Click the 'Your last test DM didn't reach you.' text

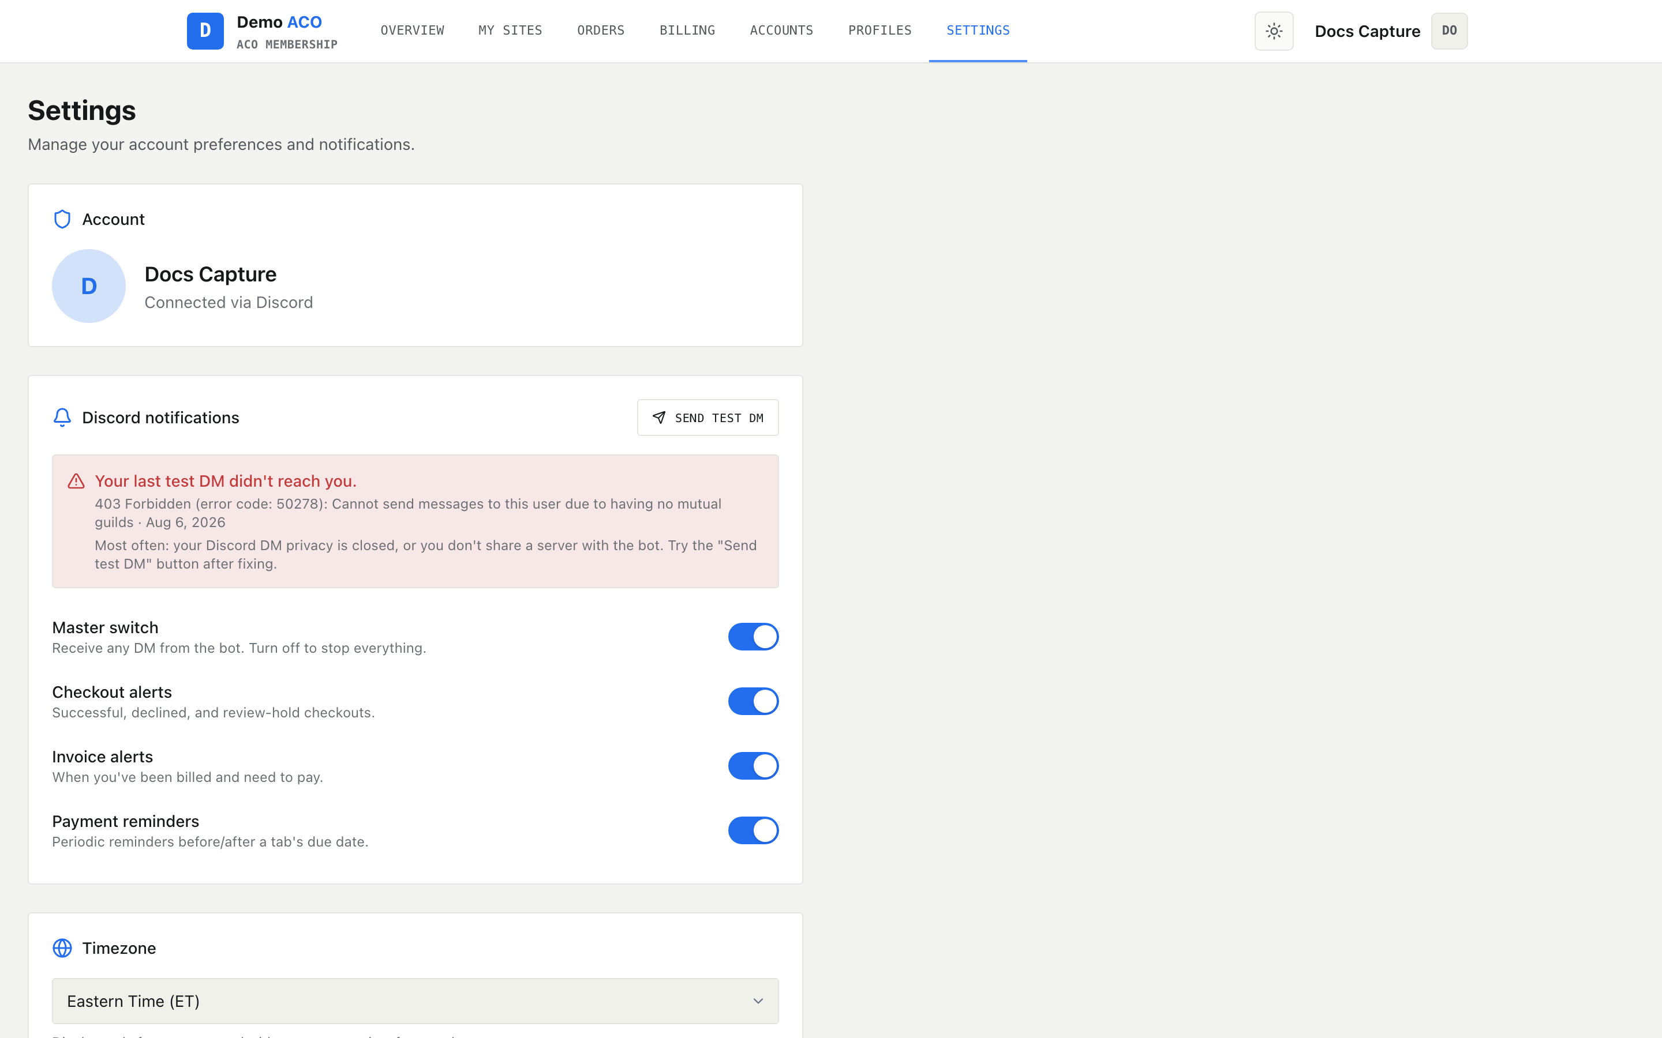226,482
